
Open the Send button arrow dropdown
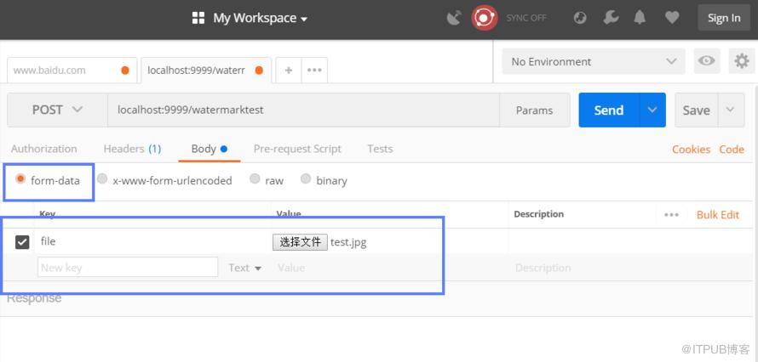652,110
